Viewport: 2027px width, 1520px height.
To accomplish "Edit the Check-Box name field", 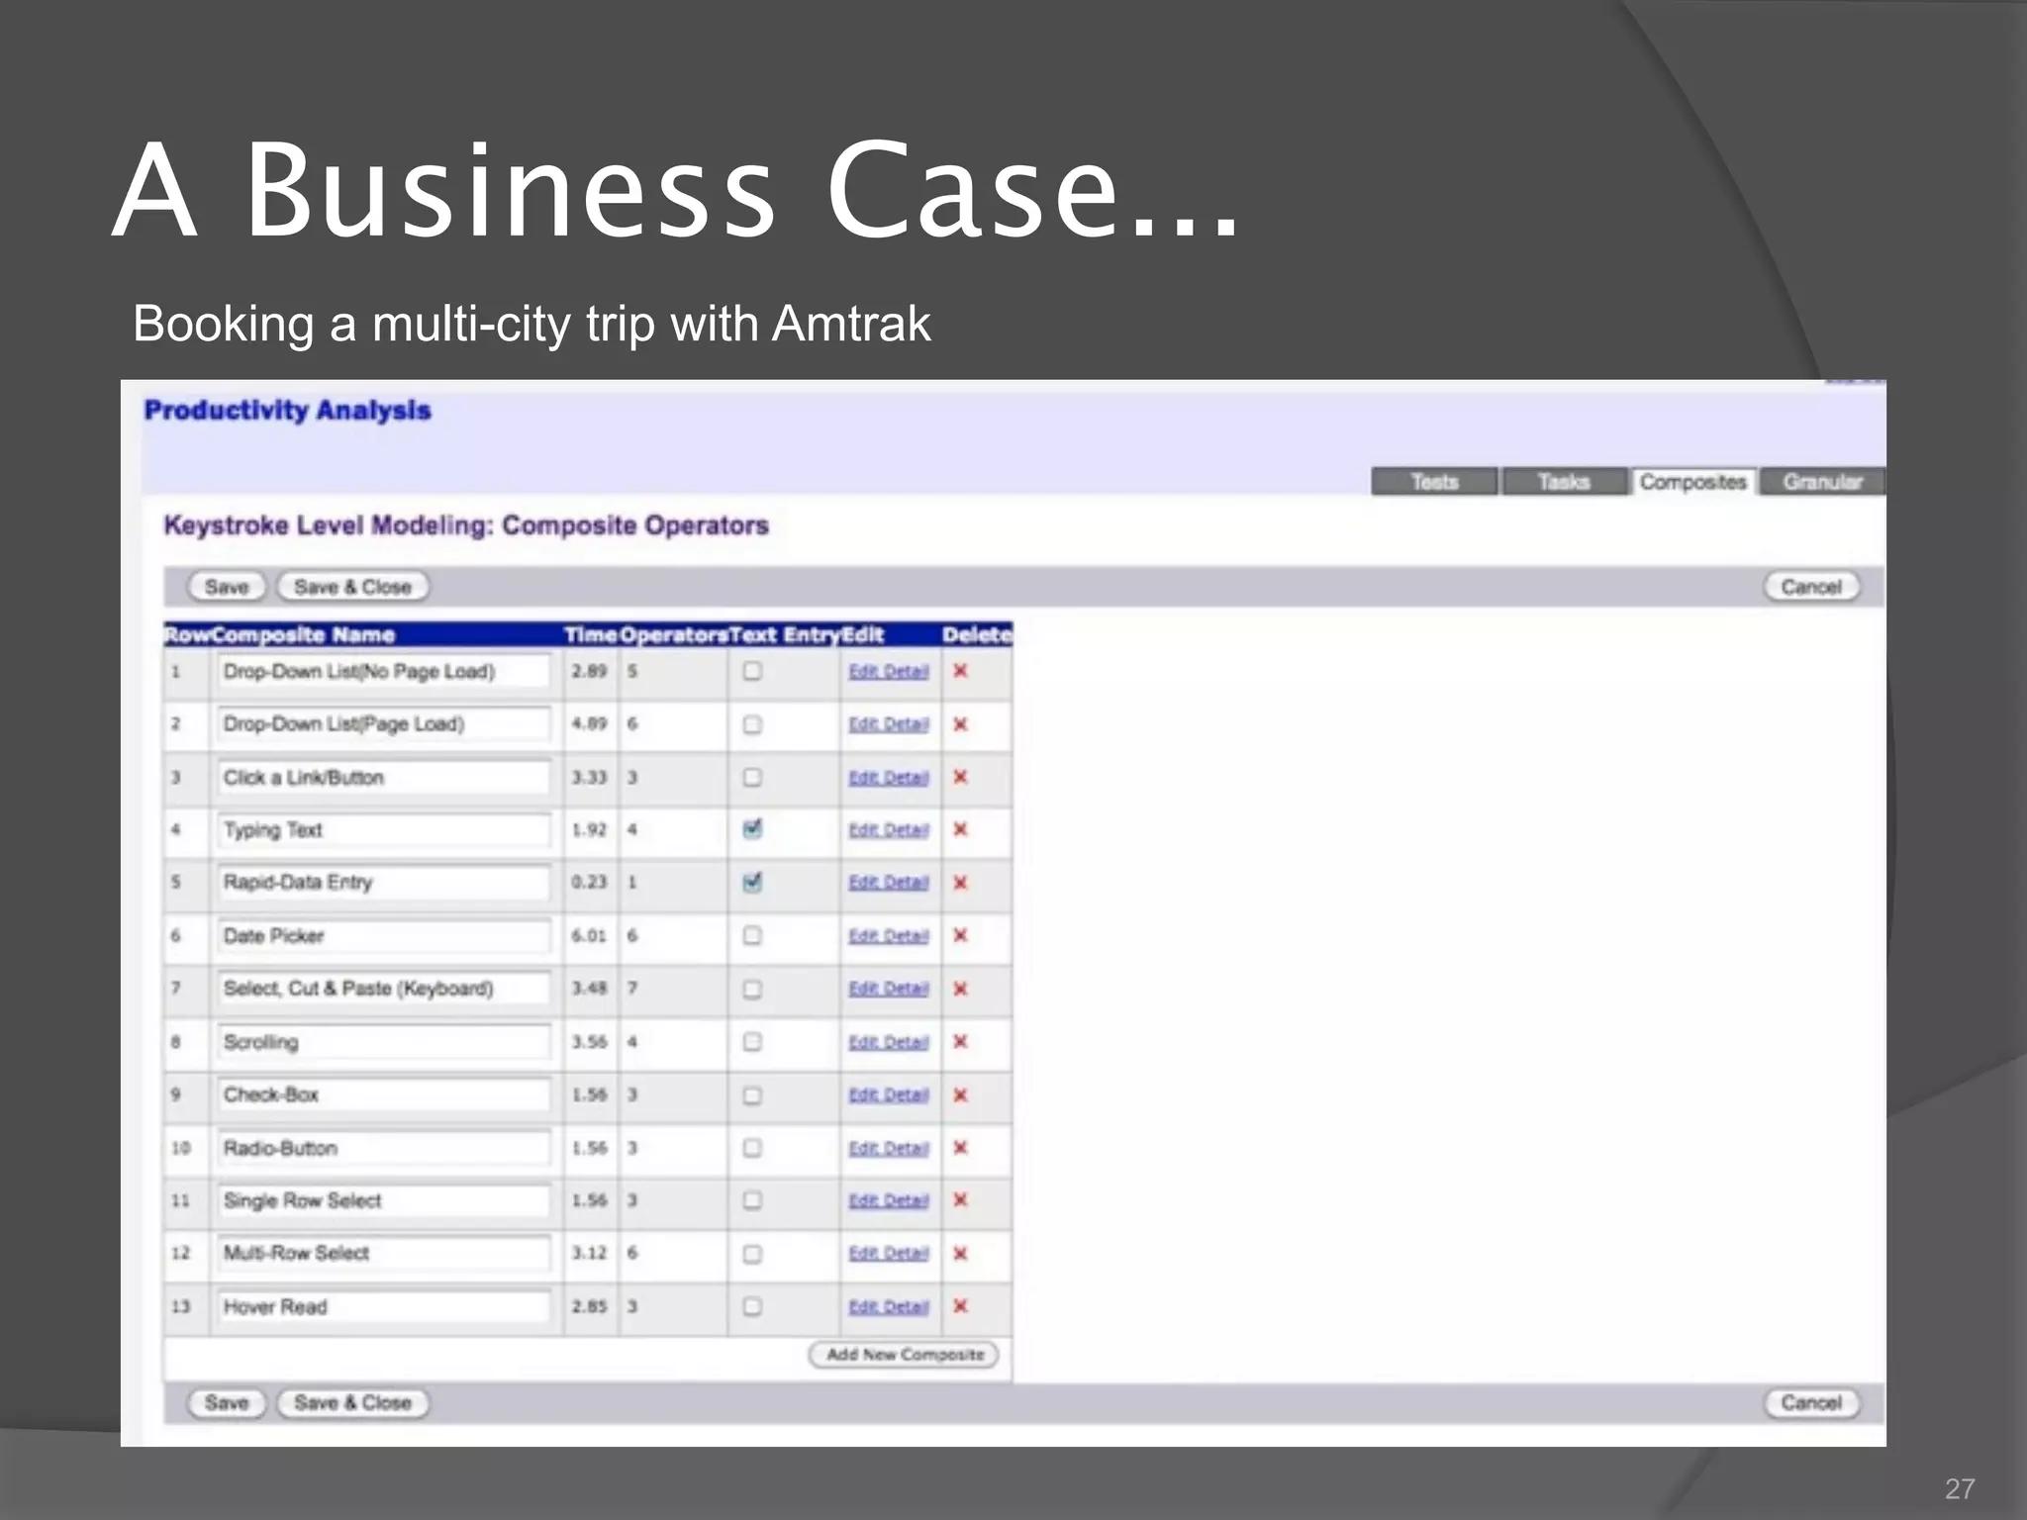I will (x=384, y=1094).
